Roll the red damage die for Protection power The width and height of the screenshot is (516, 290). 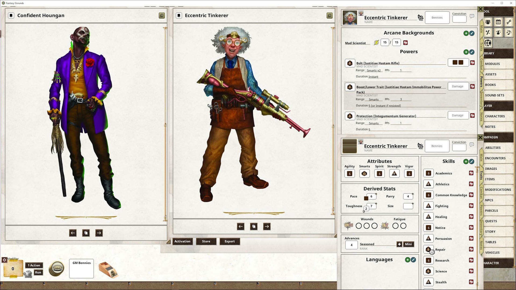pos(472,115)
